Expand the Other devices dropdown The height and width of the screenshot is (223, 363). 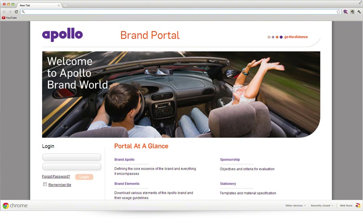(x=296, y=206)
